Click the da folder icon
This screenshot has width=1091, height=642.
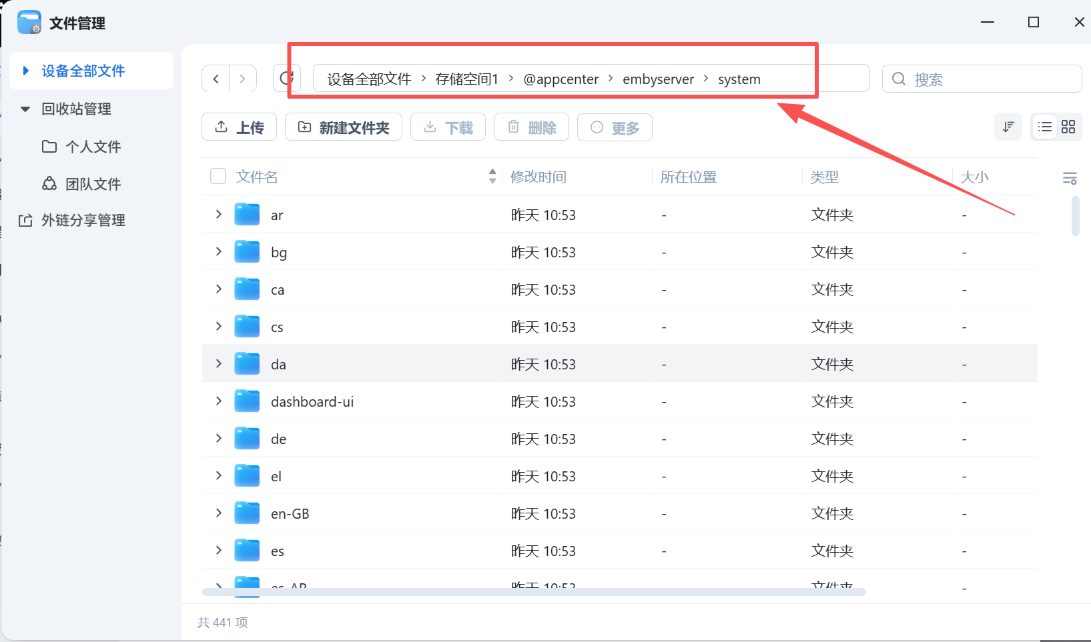[x=247, y=364]
